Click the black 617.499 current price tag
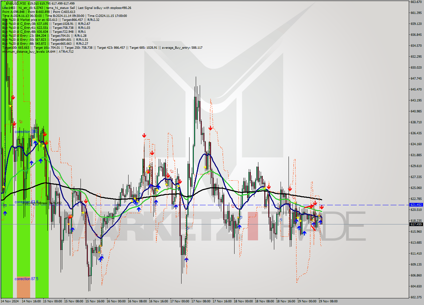Screen dimensions: 424x305 (x=416, y=224)
